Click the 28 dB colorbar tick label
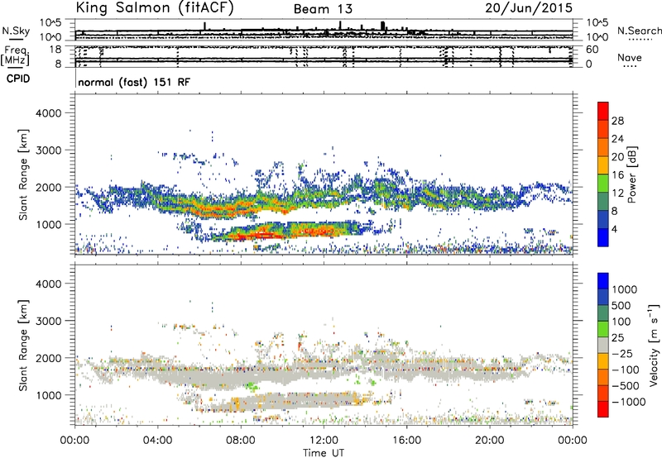 pyautogui.click(x=617, y=121)
